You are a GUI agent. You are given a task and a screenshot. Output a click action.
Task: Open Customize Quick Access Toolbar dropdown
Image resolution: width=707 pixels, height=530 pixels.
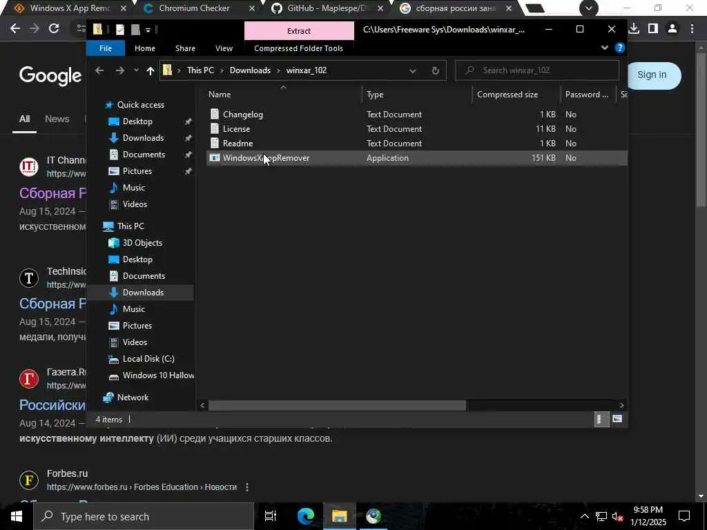(x=148, y=30)
